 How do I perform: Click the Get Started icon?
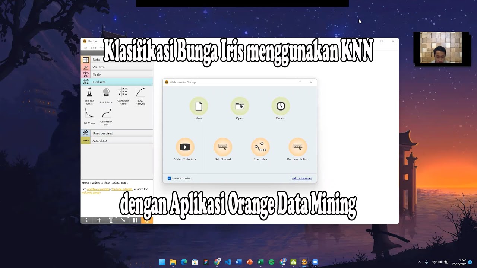click(x=223, y=147)
